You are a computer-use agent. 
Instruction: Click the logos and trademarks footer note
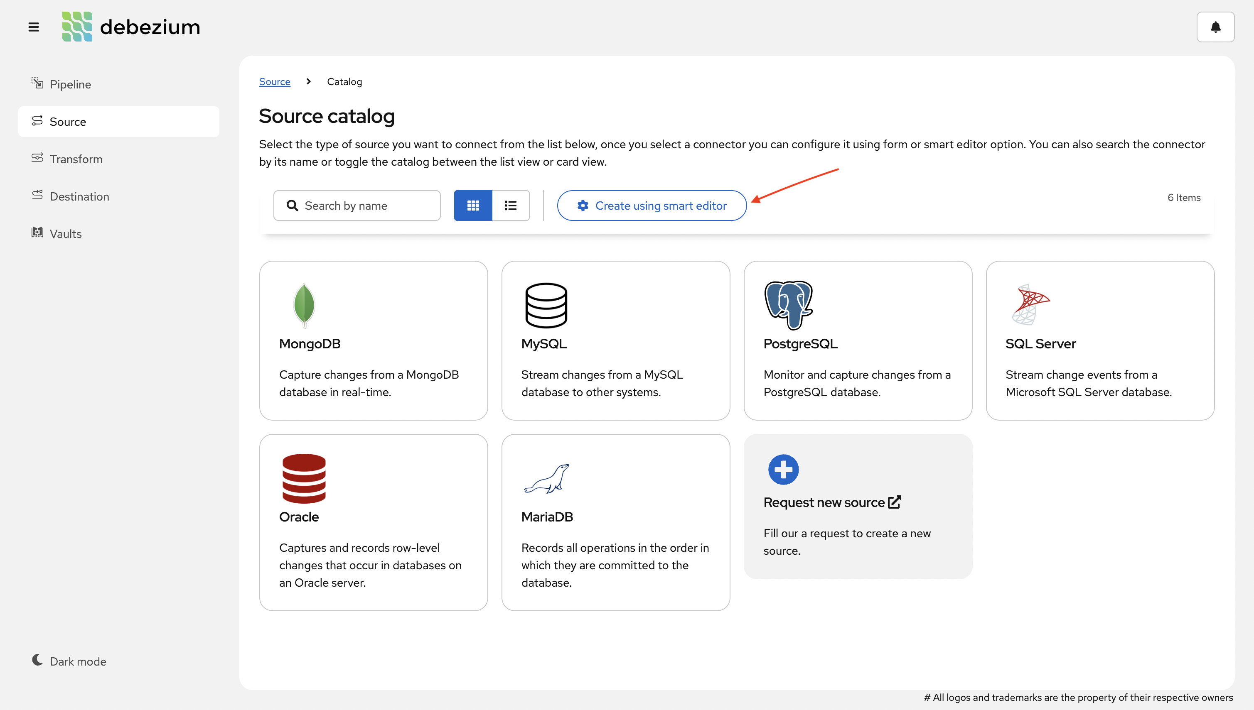coord(1078,697)
